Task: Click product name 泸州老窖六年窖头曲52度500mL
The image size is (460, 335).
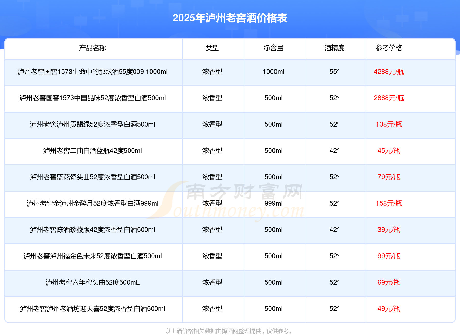Action: click(93, 282)
